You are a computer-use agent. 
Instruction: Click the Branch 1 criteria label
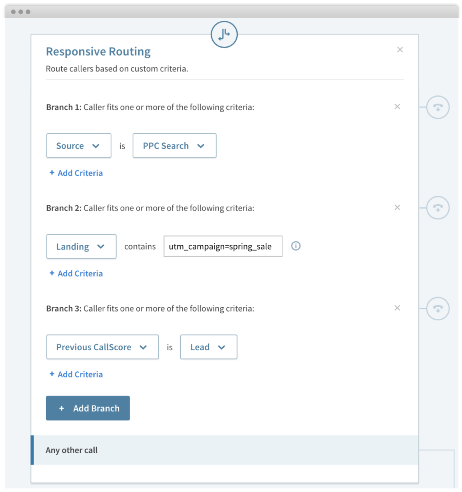(x=150, y=107)
